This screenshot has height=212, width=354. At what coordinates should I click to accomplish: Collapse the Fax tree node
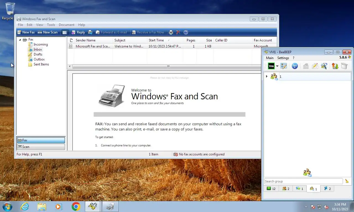click(20, 40)
